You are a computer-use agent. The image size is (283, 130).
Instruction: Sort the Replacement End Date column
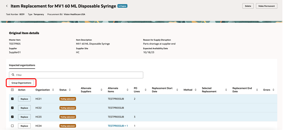click(257, 90)
